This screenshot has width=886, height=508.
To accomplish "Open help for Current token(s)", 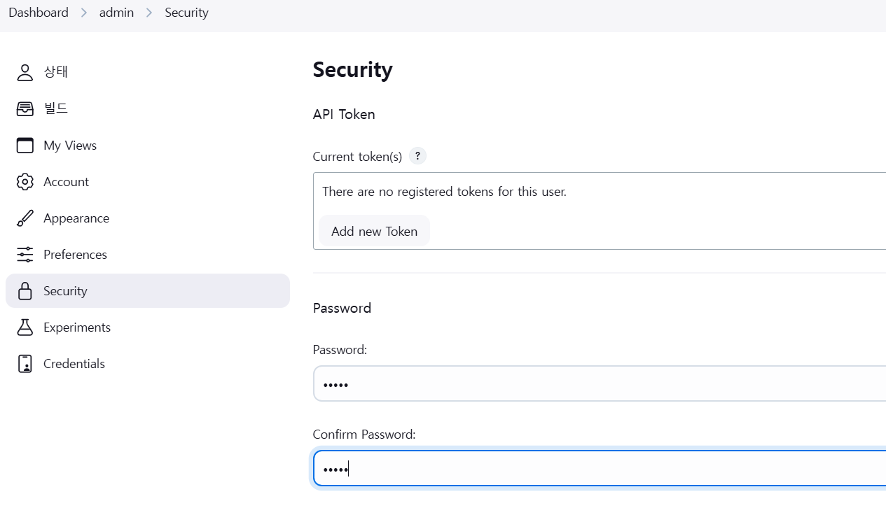I will (417, 156).
